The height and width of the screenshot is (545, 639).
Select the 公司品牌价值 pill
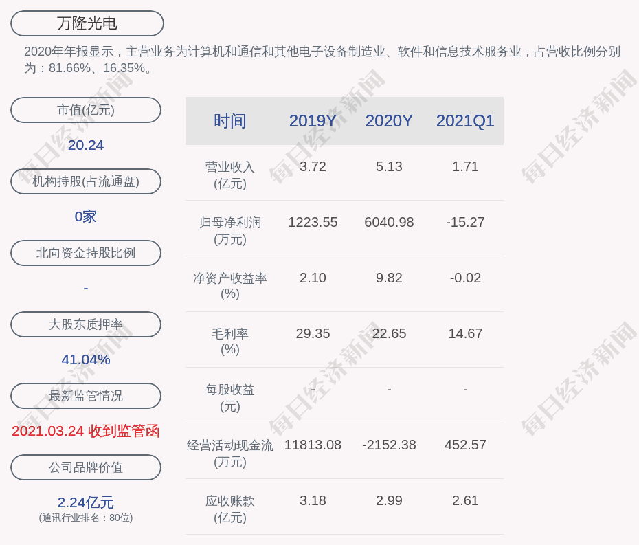point(86,467)
